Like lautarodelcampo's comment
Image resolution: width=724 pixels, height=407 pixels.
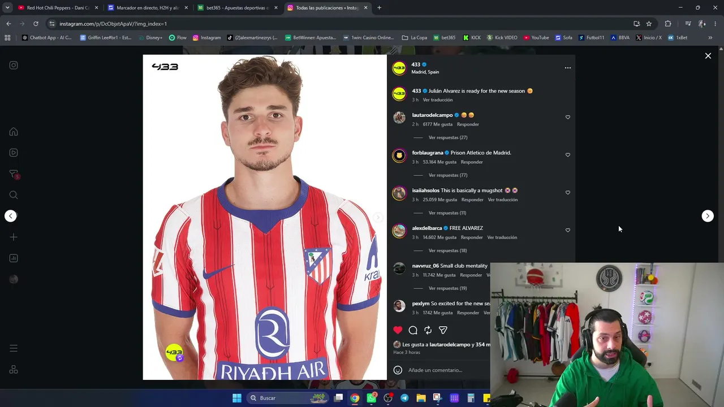(x=568, y=117)
